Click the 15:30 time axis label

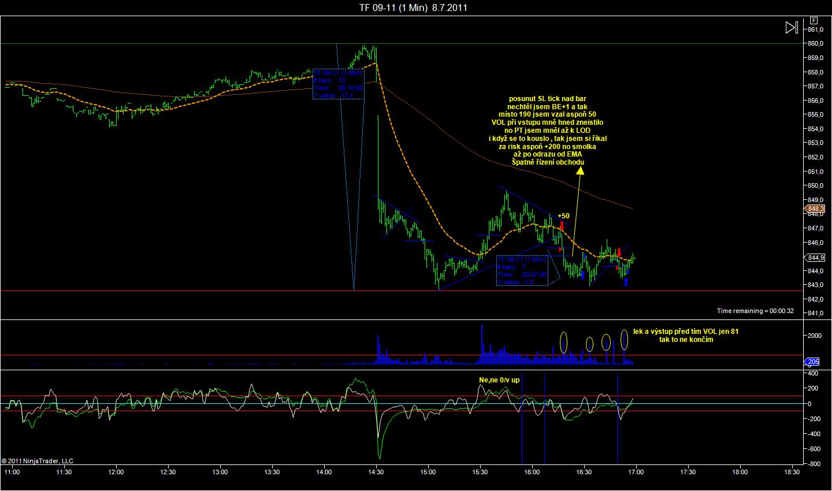coord(480,471)
